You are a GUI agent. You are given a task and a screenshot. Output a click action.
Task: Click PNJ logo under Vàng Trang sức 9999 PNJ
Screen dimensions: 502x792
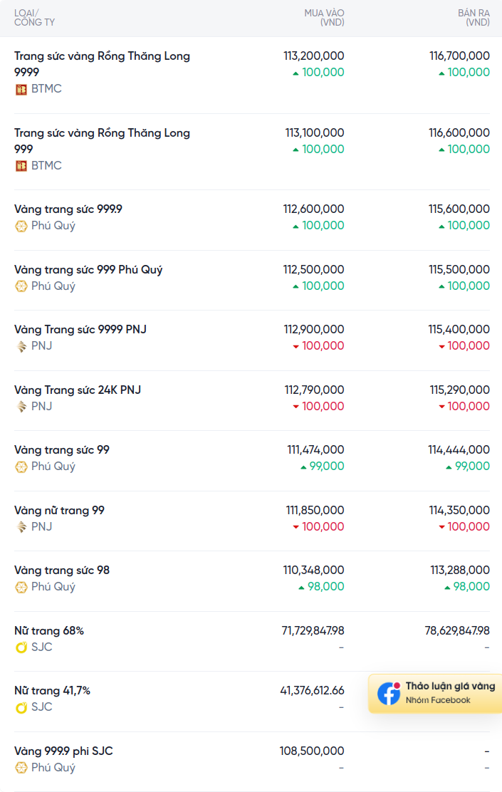coord(21,346)
